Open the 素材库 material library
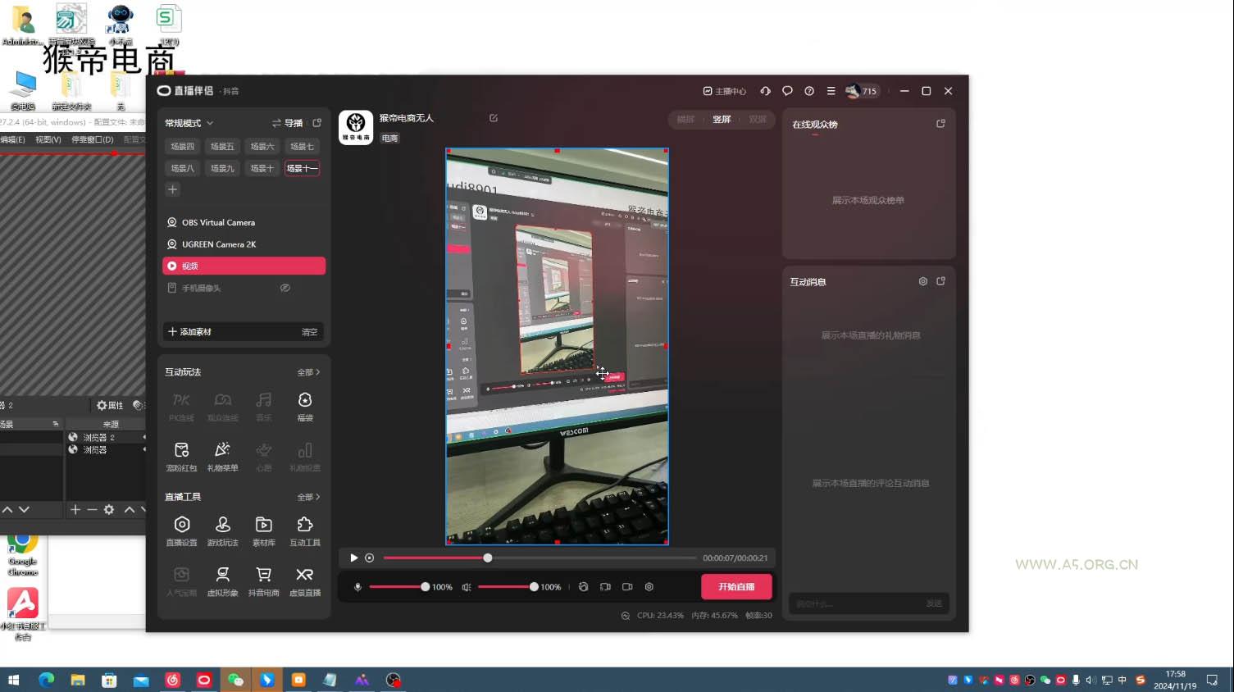 tap(263, 530)
